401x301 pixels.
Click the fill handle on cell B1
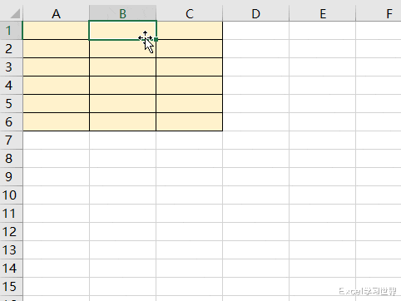pos(156,40)
